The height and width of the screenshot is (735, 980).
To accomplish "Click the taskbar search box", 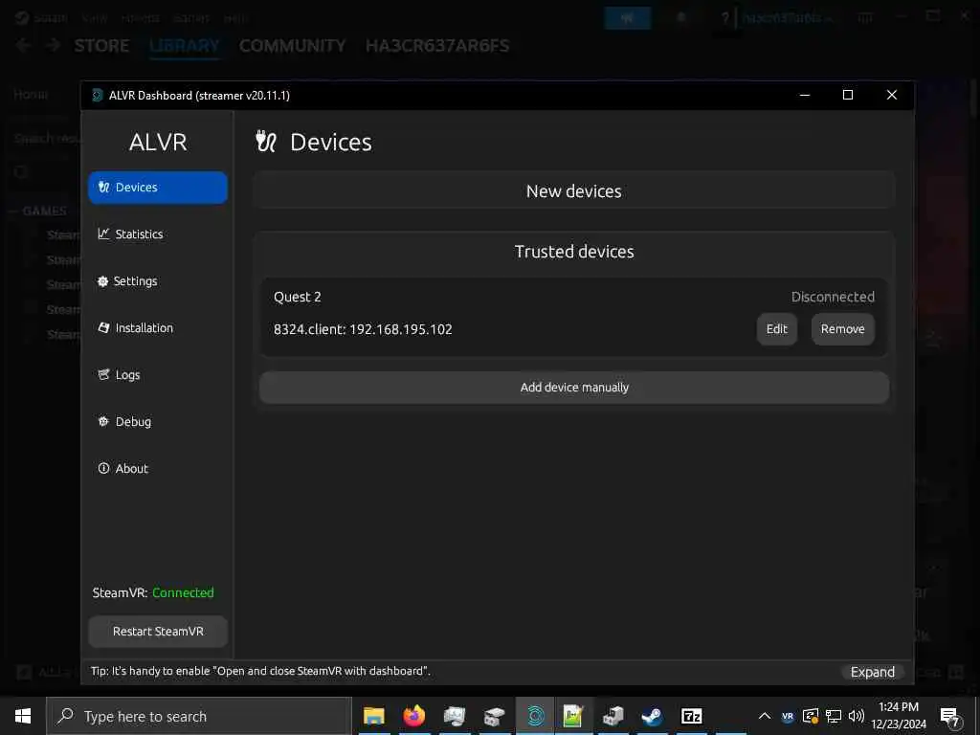I will click(199, 716).
